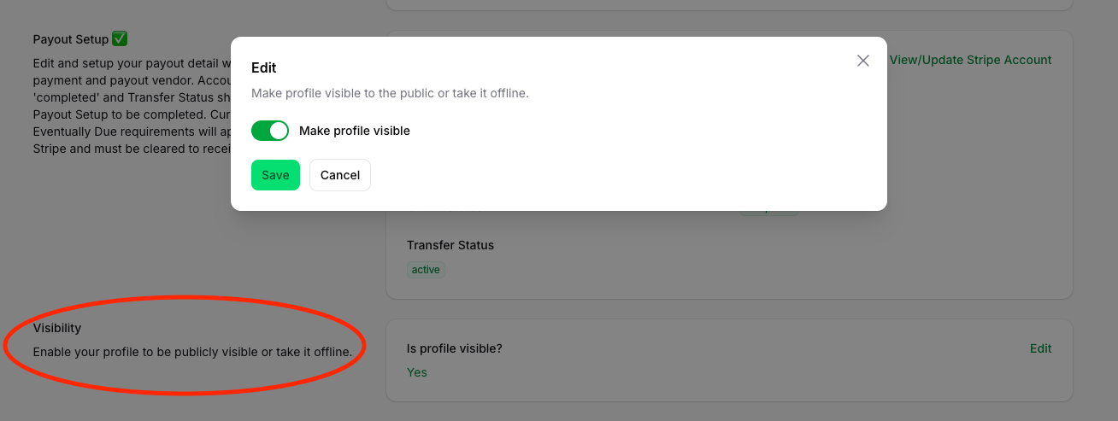Click the Visibility section description text
The image size is (1118, 421).
192,352
